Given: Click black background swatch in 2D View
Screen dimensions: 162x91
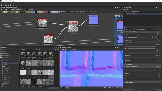Looking at the screenshot, I should click(x=64, y=88).
